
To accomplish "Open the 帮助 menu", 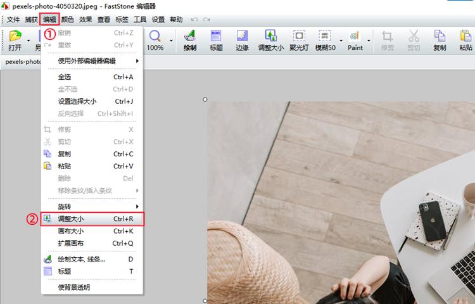I will point(176,20).
